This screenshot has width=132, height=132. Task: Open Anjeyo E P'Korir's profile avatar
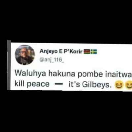(25, 55)
